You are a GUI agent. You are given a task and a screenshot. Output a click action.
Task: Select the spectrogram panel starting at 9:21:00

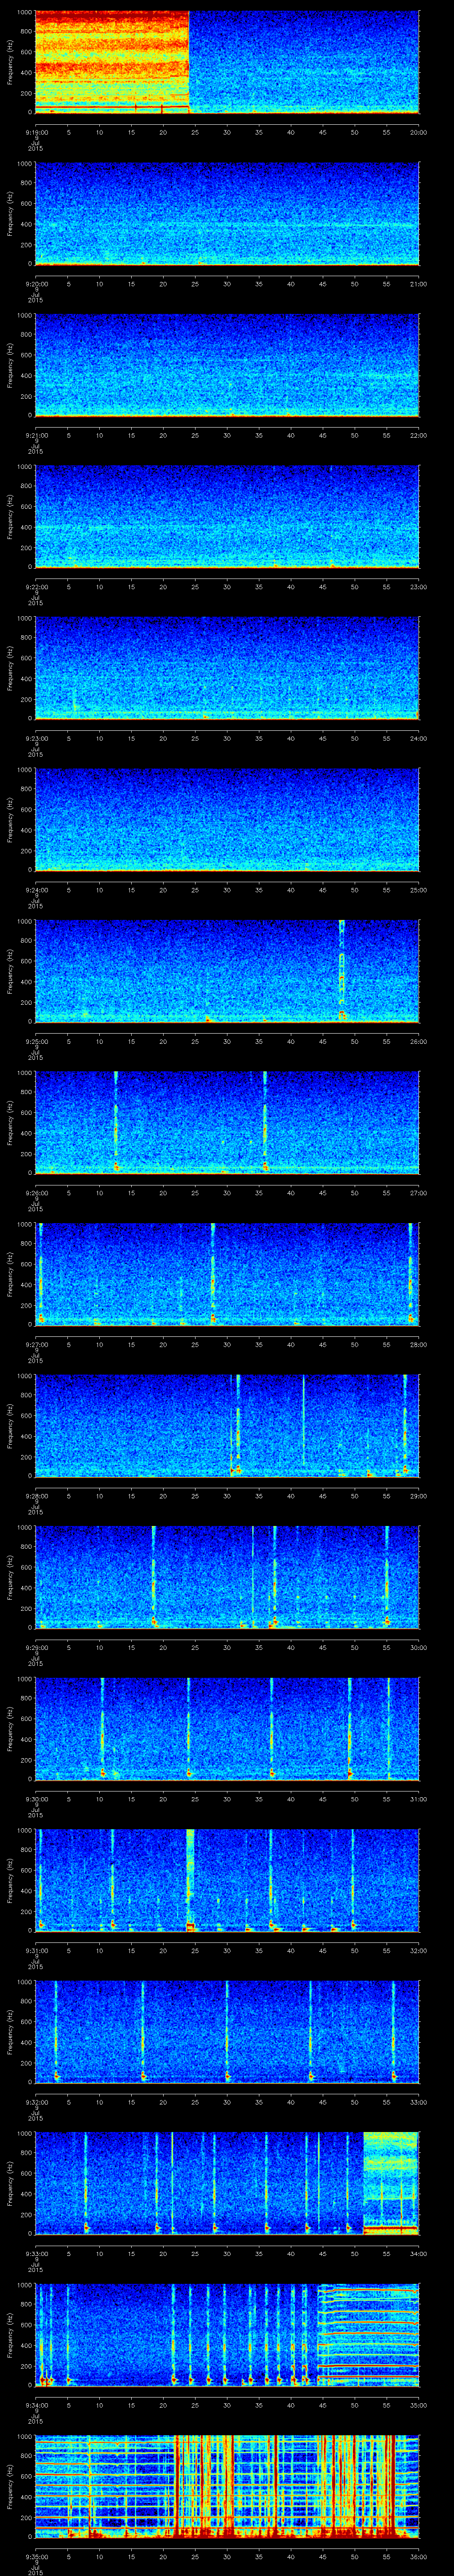click(227, 365)
